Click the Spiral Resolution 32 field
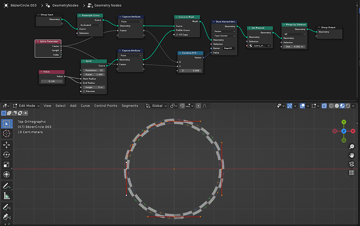The width and height of the screenshot is (360, 226). pyautogui.click(x=94, y=70)
